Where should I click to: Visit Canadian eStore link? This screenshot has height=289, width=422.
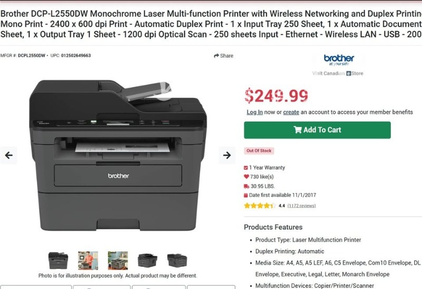tap(338, 73)
